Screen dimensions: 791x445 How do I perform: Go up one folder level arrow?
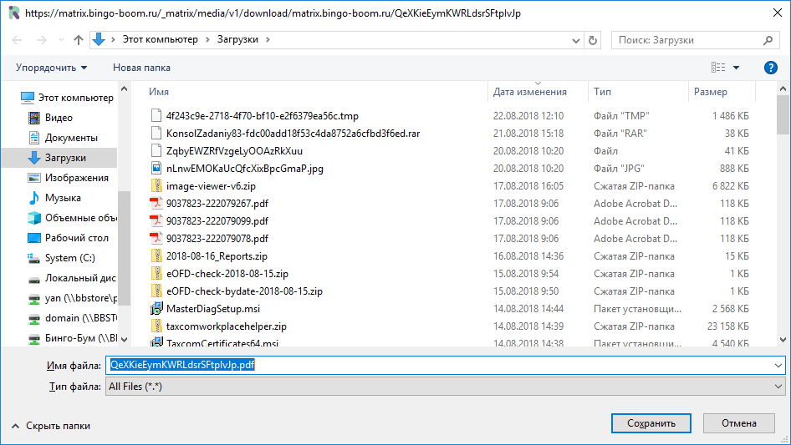pos(79,40)
